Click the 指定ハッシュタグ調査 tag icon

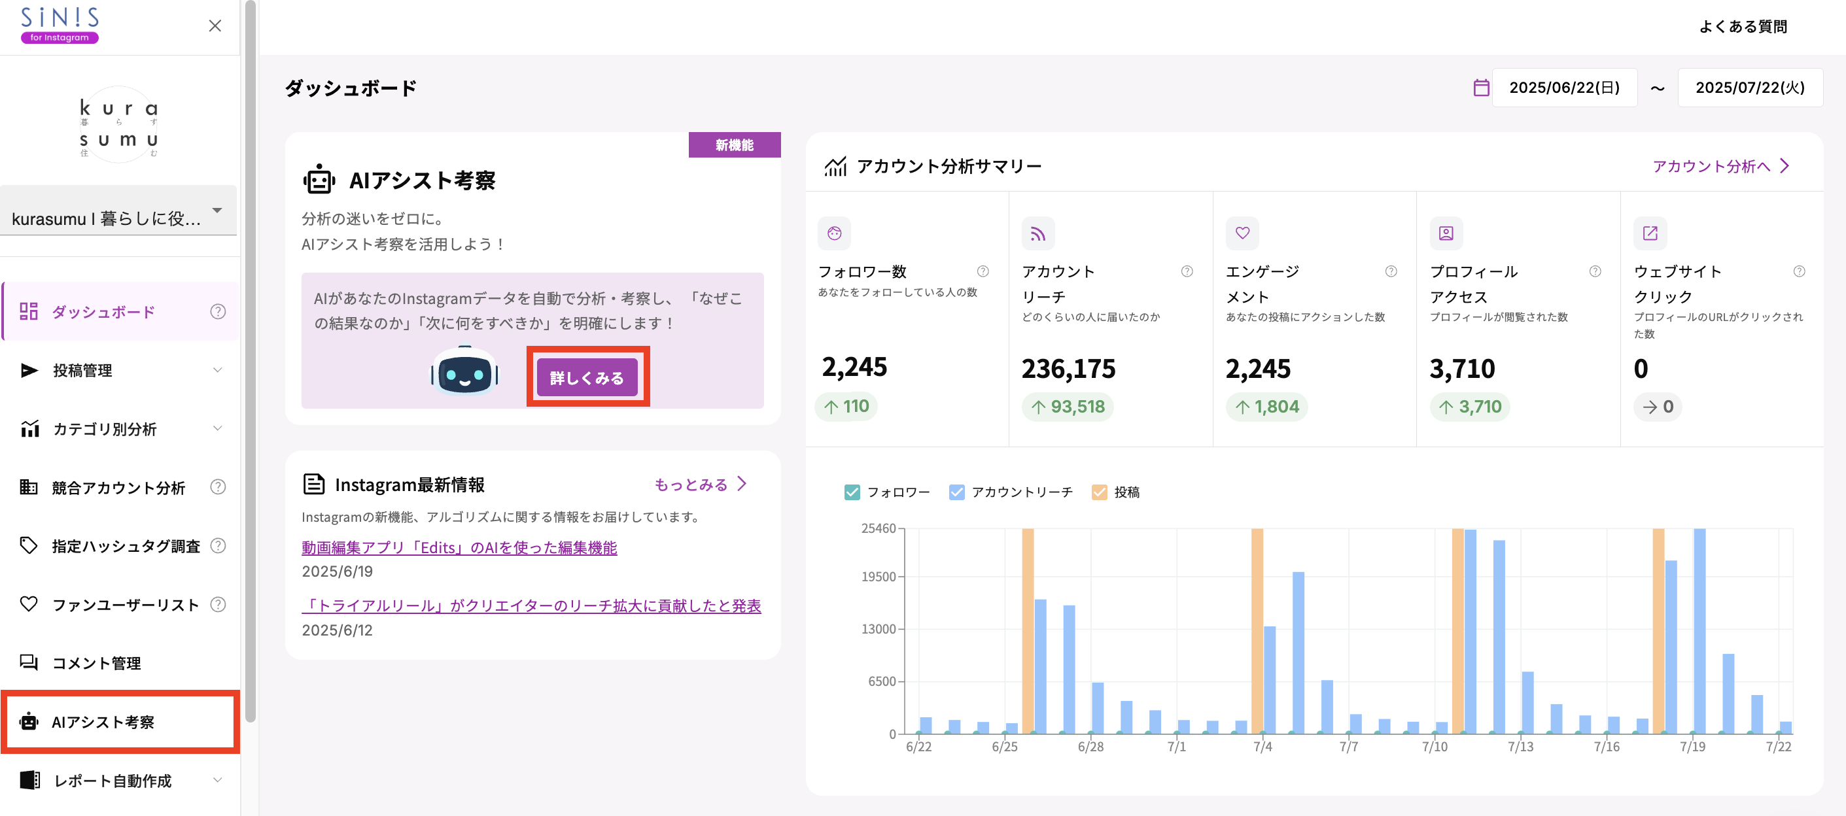(29, 546)
